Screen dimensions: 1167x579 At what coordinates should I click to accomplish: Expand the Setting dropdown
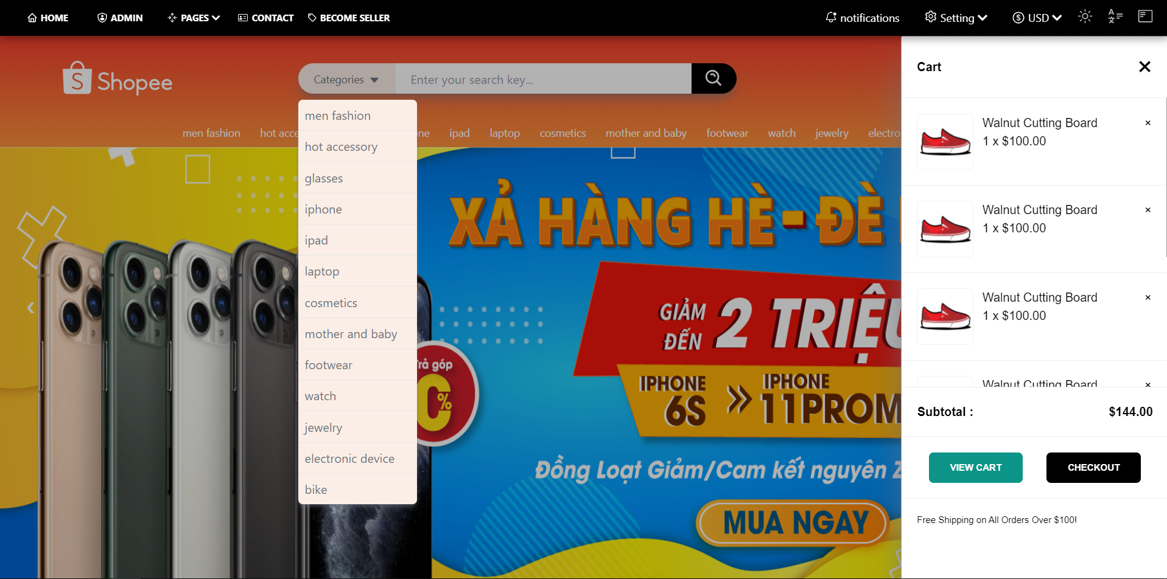click(x=956, y=18)
